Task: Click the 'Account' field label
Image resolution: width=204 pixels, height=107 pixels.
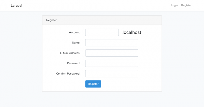Action: tap(74, 32)
